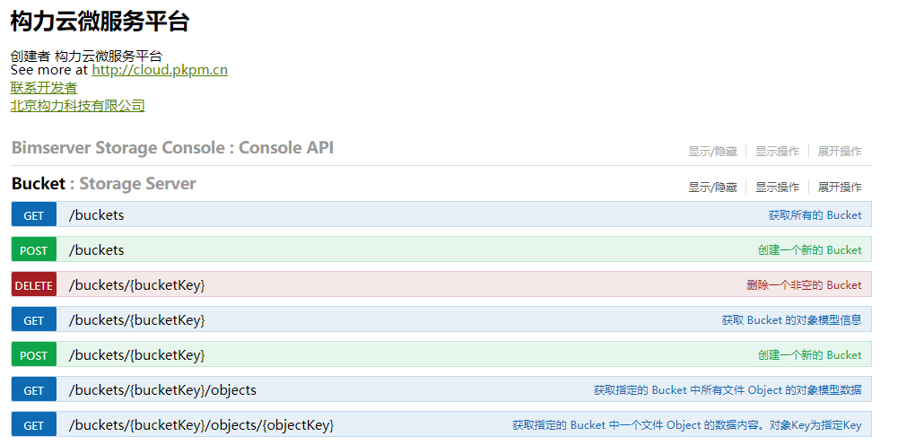
Task: Open the 北京构力科技有限公司 link
Action: tap(77, 105)
